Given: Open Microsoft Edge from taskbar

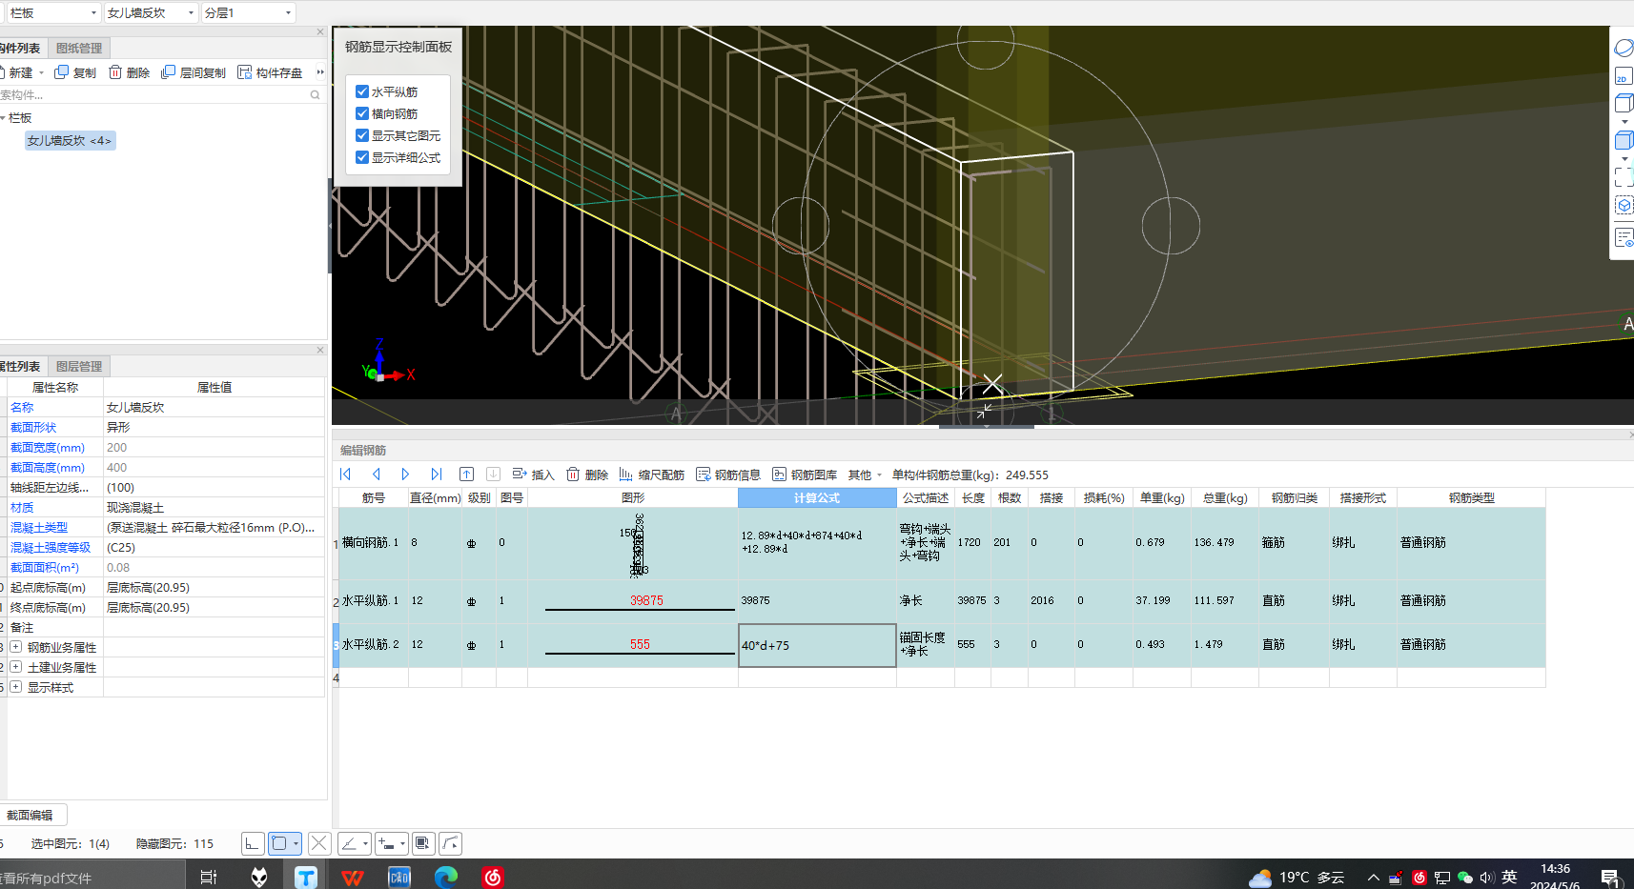Looking at the screenshot, I should 446,877.
